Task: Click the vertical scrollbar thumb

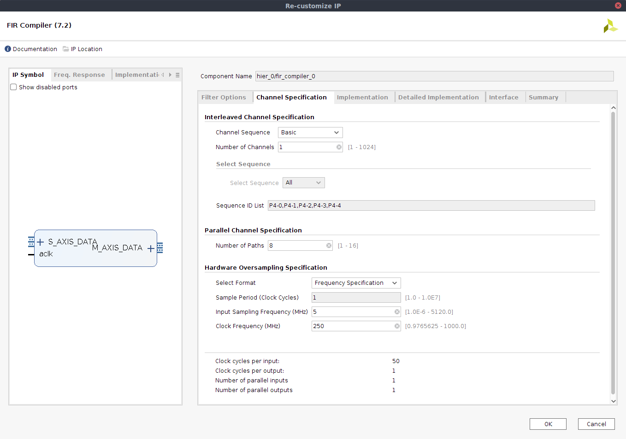Action: (x=613, y=253)
